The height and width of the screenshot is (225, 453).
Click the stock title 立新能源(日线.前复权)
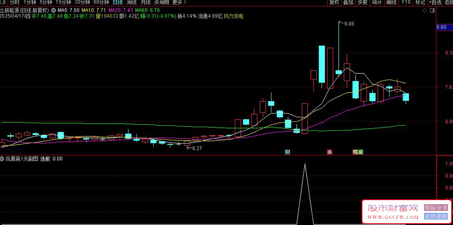[25, 11]
